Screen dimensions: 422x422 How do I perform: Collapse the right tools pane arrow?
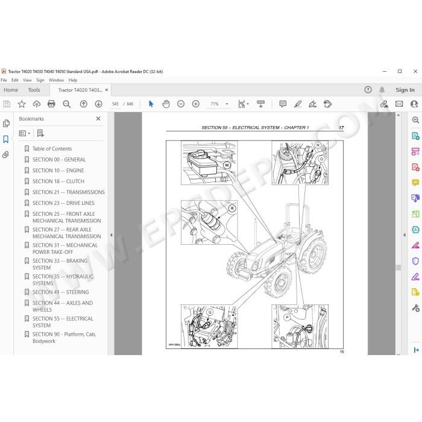point(404,235)
